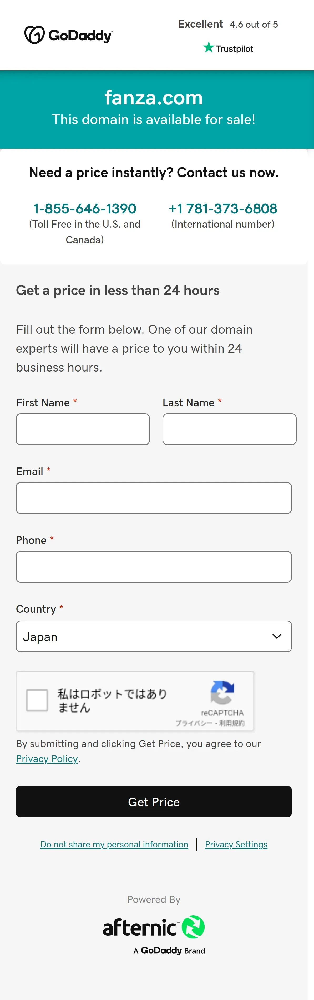Click the reCAPTCHA logo icon

[222, 692]
